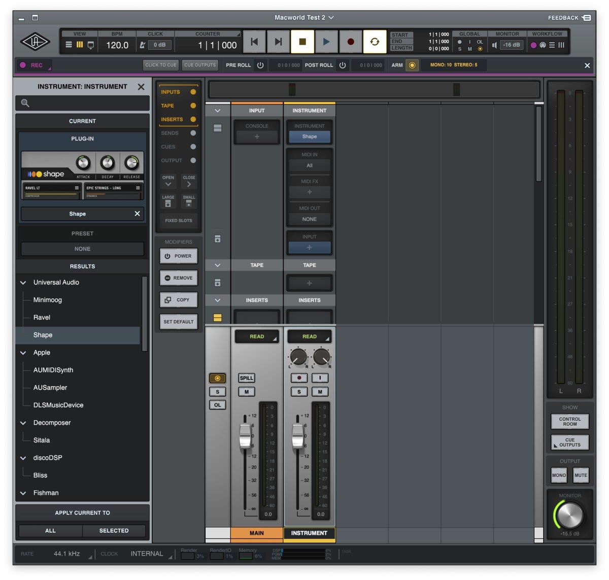609x580 pixels.
Task: Apply current to ALL tracks
Action: [50, 531]
